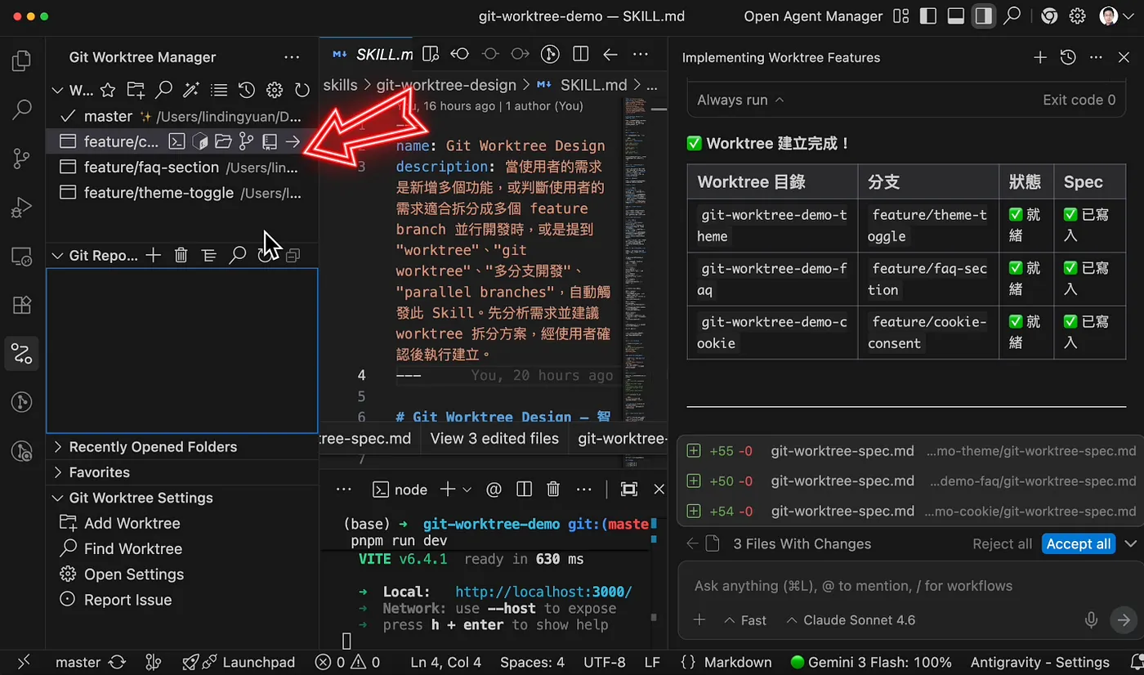
Task: Open the Always run dropdown
Action: 740,100
